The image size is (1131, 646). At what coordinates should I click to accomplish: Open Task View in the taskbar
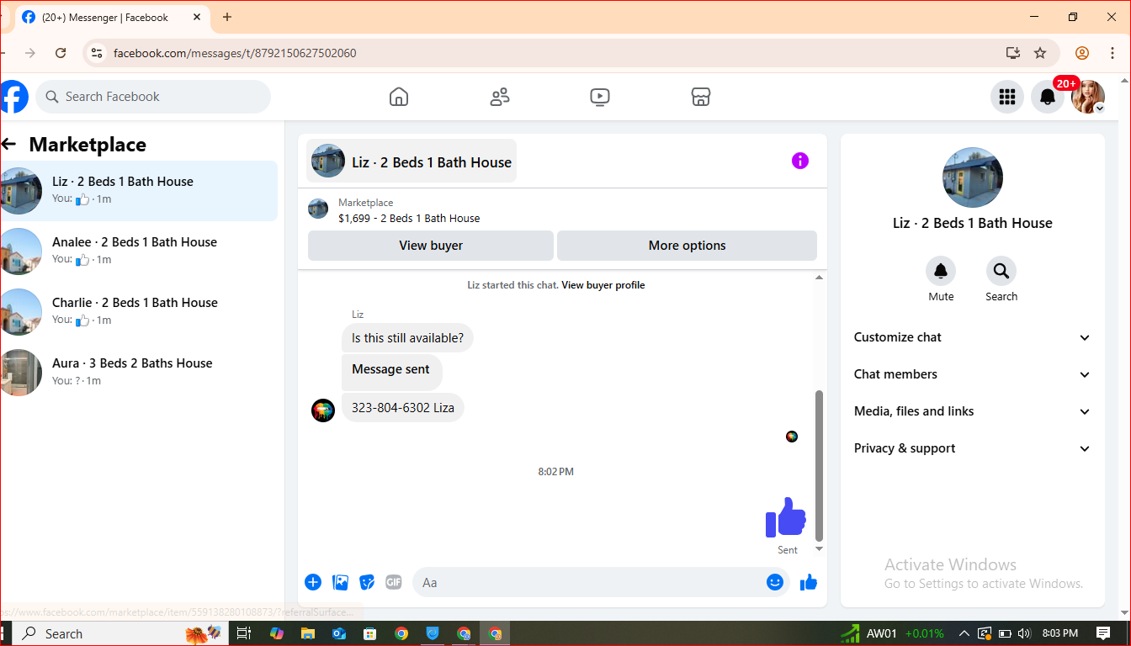click(244, 633)
